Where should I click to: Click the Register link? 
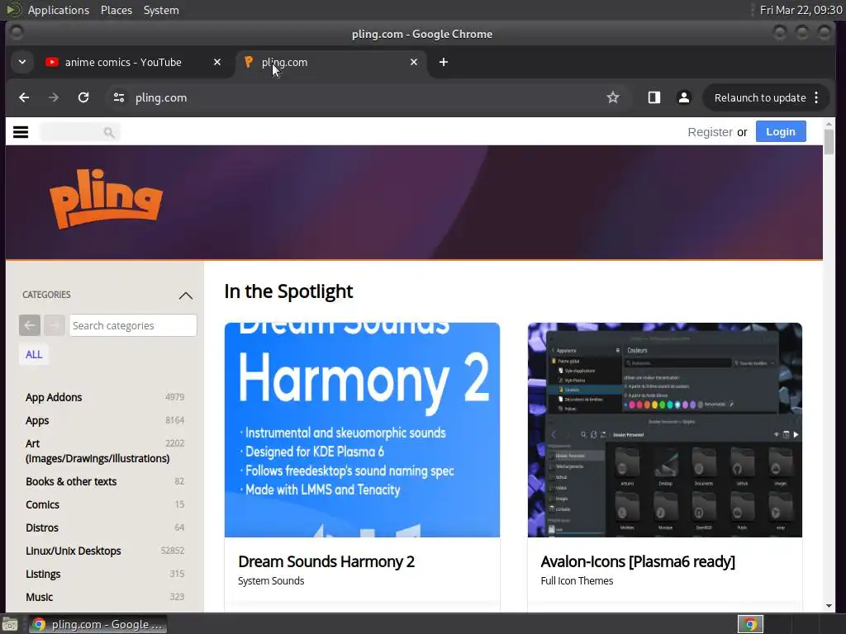(710, 132)
